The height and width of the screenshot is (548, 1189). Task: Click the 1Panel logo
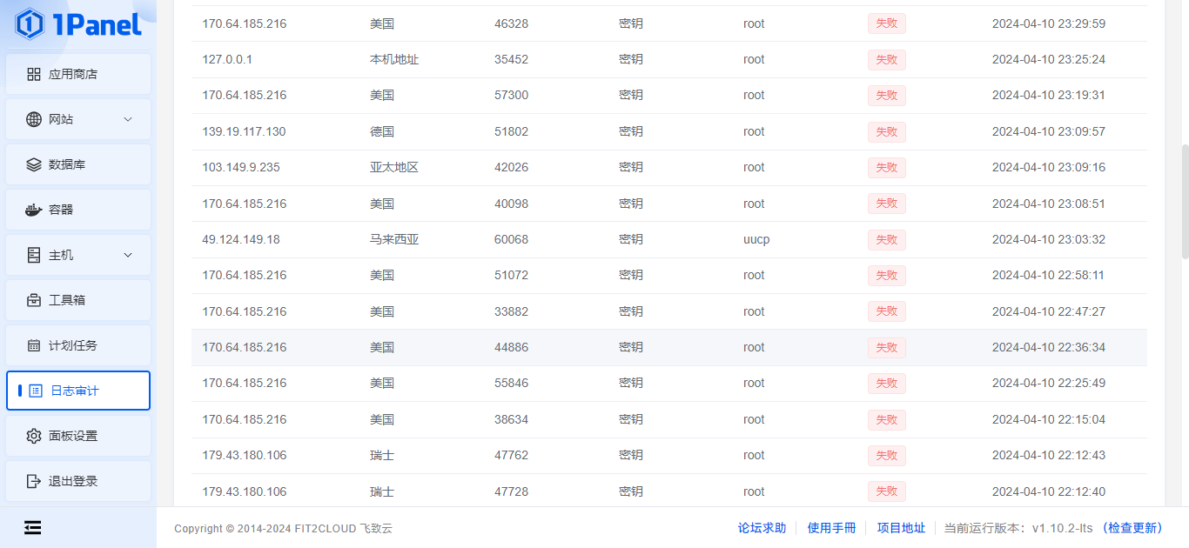(78, 24)
